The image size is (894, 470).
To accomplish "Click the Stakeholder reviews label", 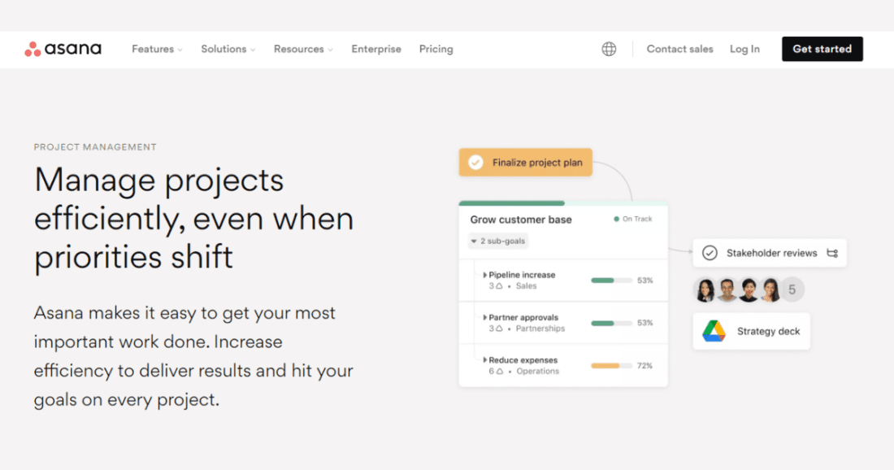I will click(771, 253).
